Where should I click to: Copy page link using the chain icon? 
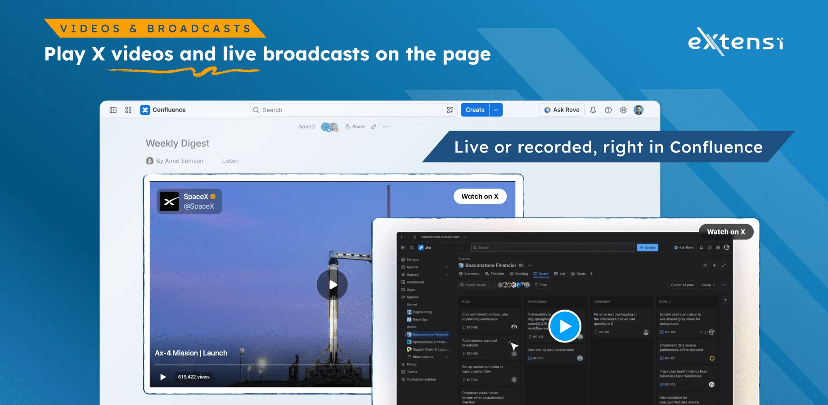click(x=373, y=127)
